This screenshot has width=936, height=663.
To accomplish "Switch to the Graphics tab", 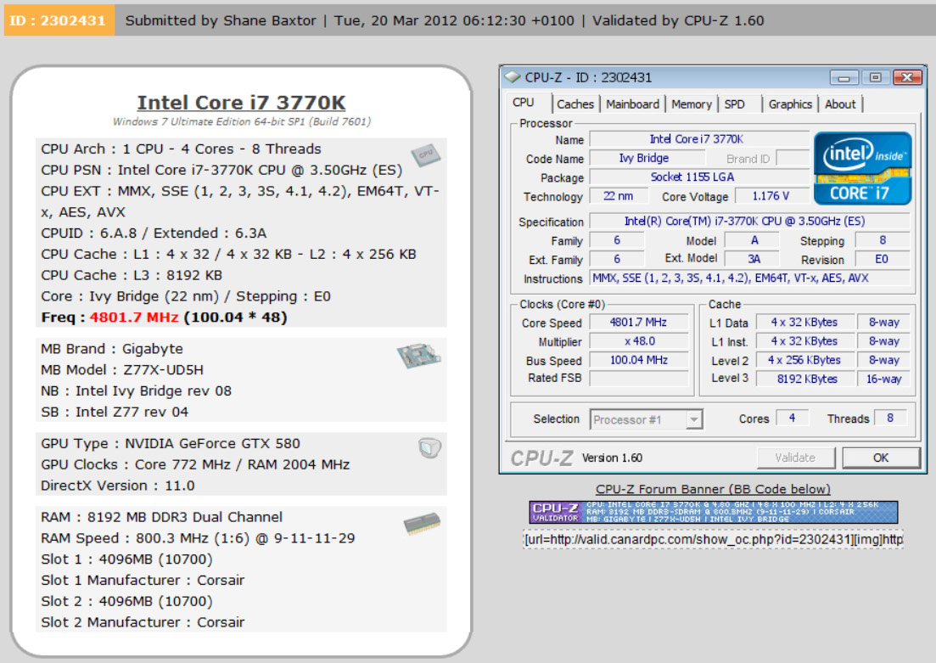I will click(x=790, y=104).
